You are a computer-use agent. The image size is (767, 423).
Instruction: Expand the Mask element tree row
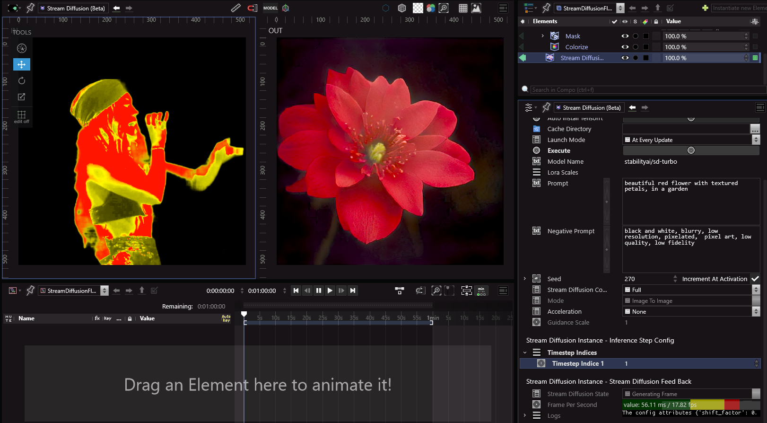542,36
